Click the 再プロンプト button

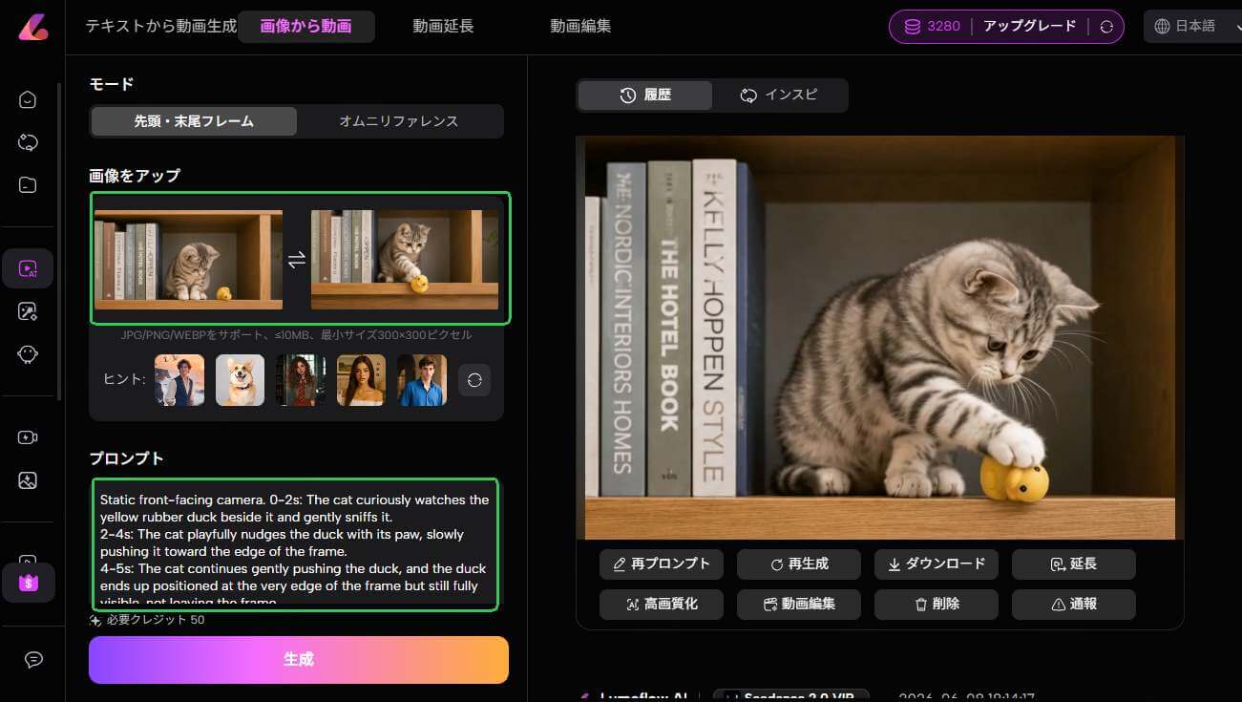[x=662, y=564]
